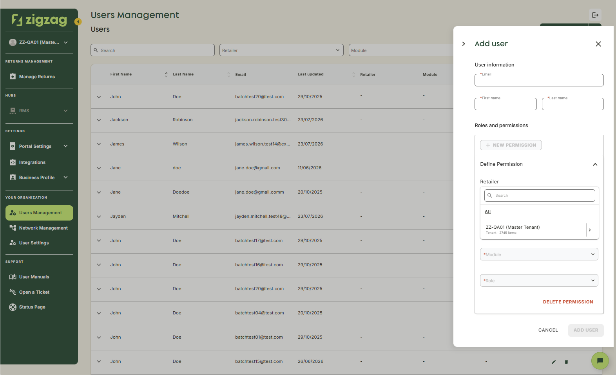Click the Last name field
The height and width of the screenshot is (375, 616).
point(573,104)
